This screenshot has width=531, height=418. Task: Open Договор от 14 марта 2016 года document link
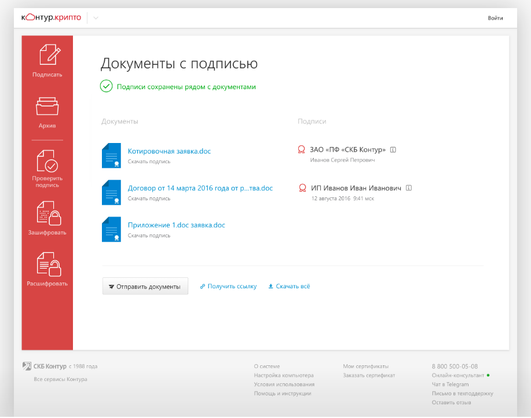coord(200,188)
